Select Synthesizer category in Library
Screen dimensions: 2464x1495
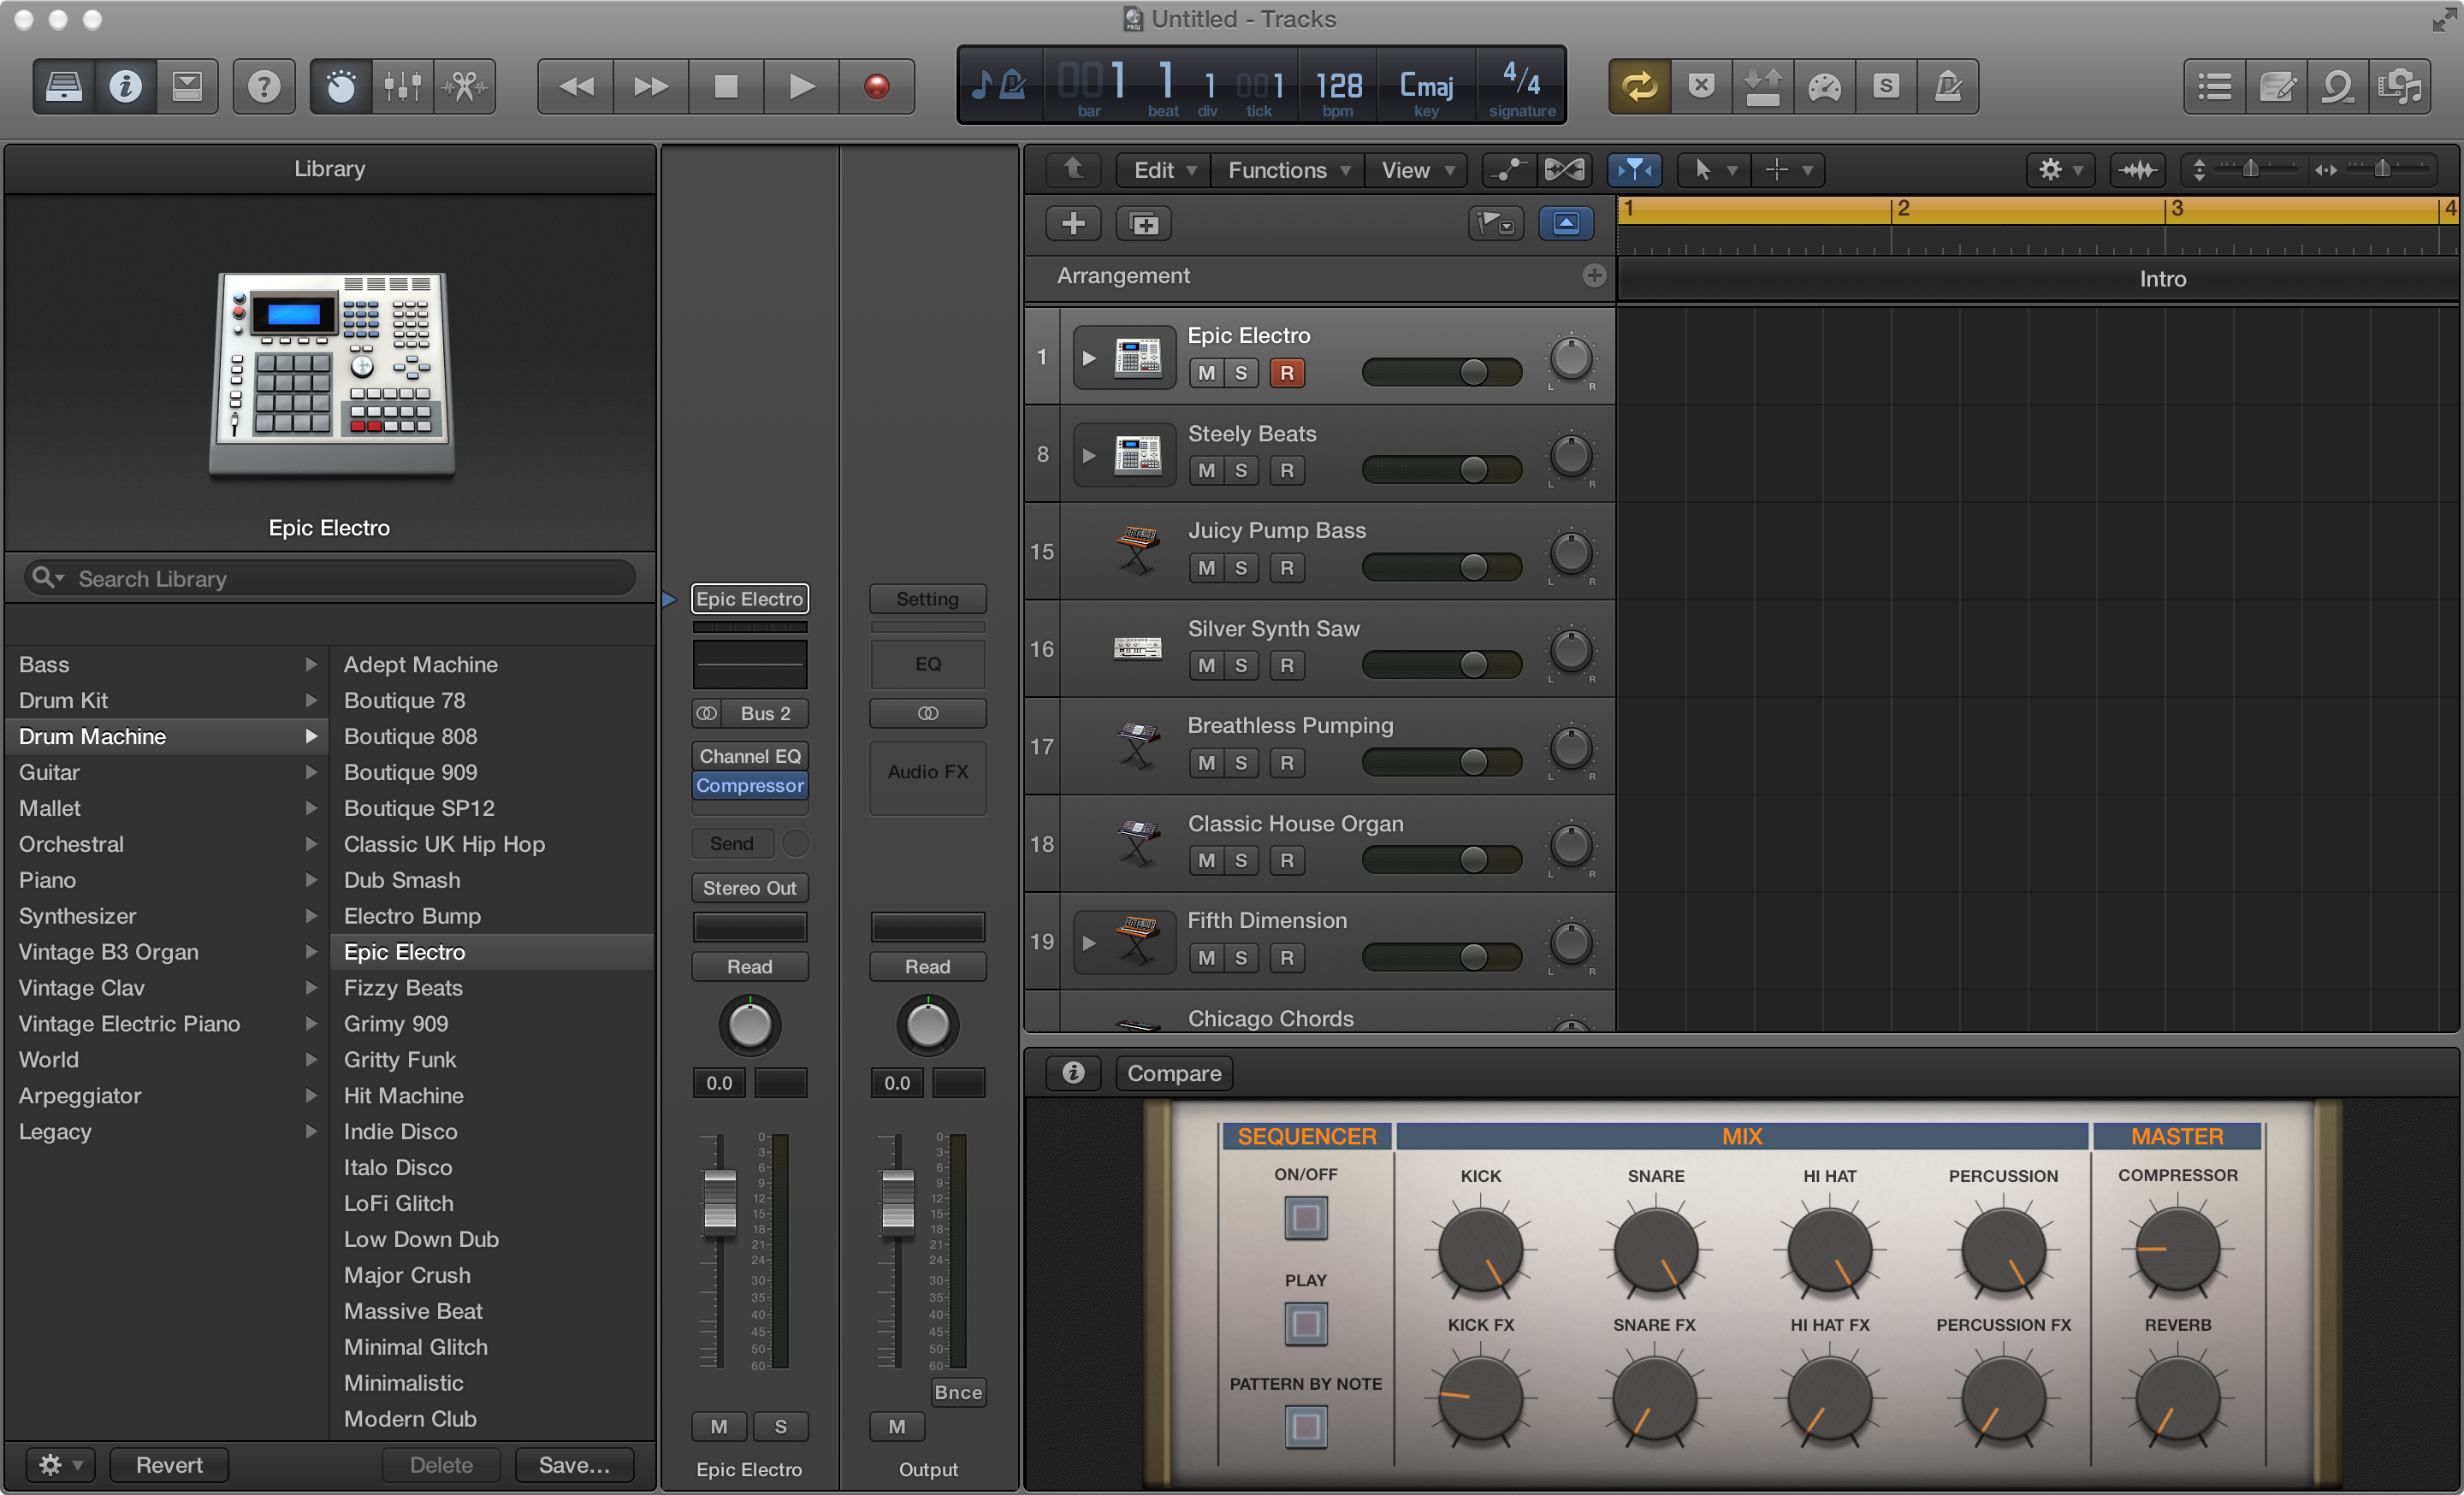pos(166,916)
